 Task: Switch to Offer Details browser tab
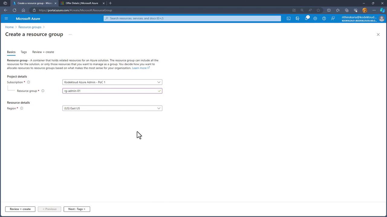[x=82, y=3]
